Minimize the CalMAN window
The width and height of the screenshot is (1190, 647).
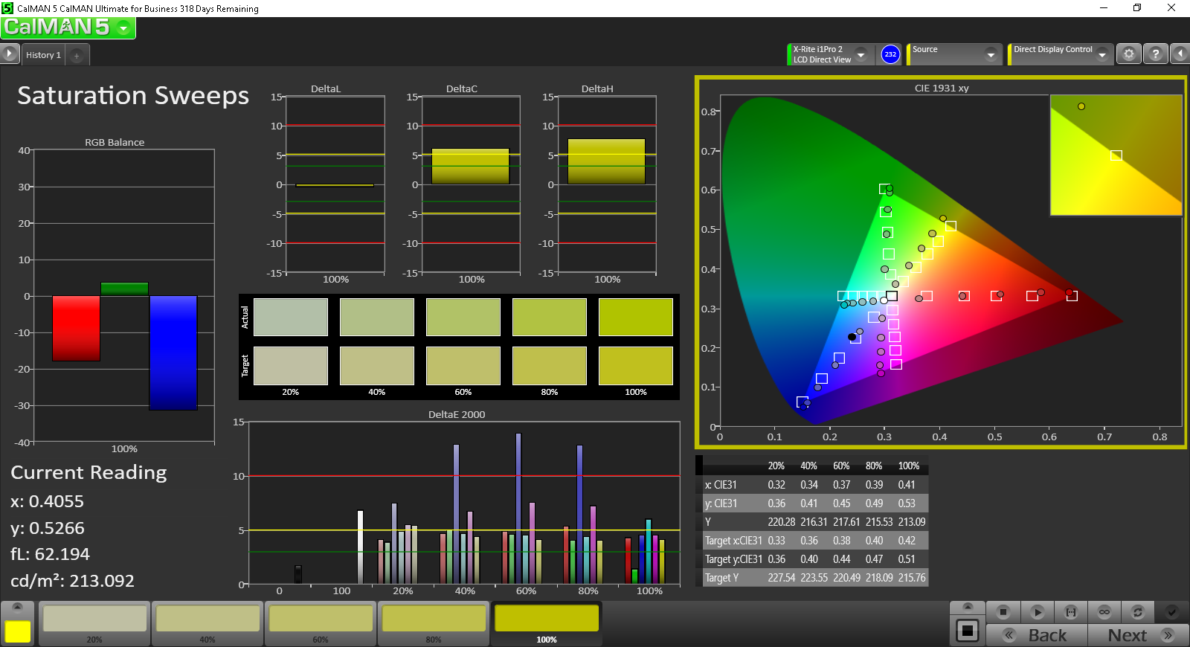pos(1104,8)
